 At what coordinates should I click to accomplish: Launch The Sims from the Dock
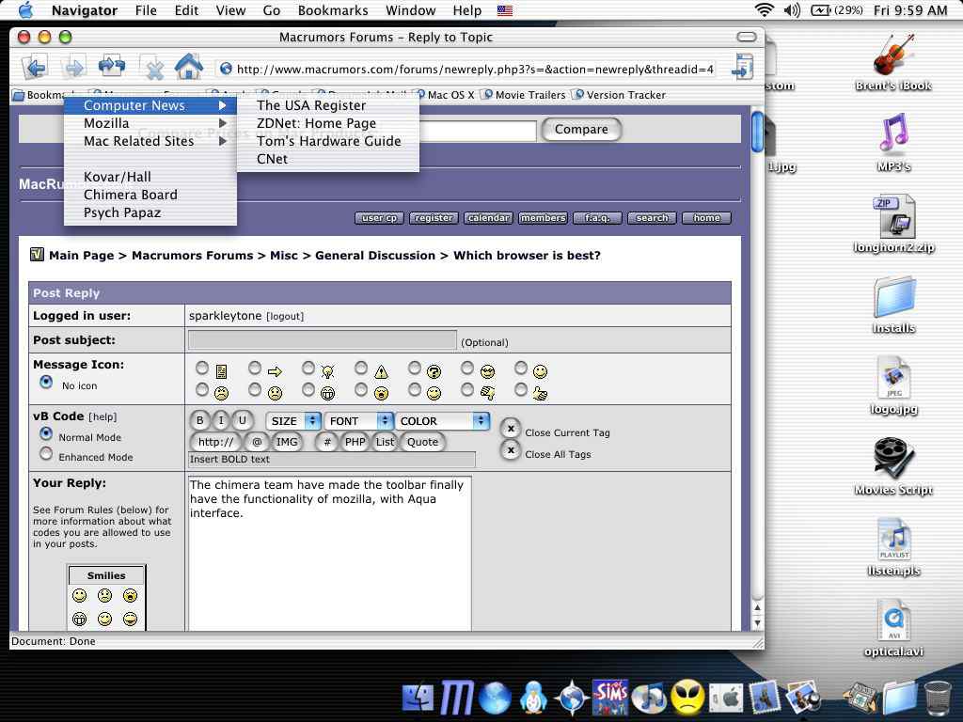(609, 697)
